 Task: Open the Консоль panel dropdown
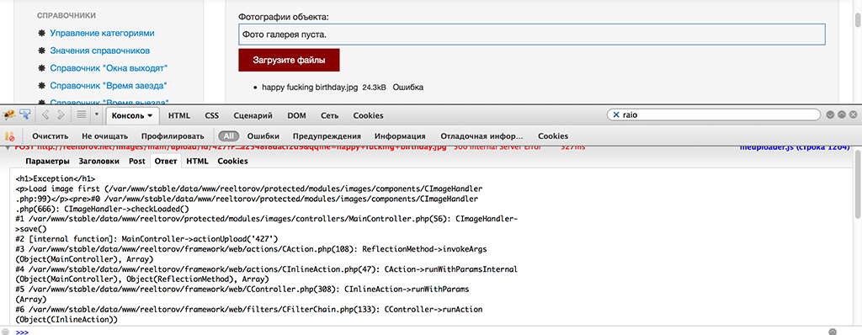[x=132, y=115]
